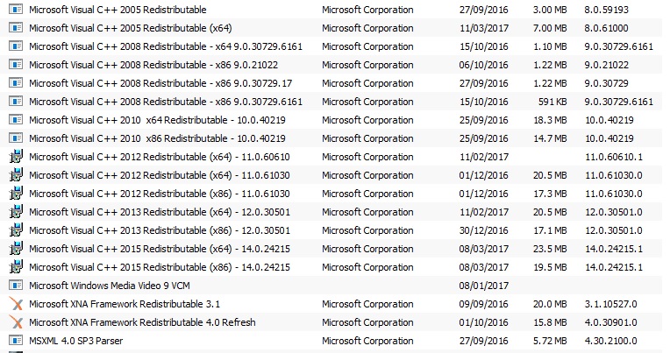This screenshot has width=670, height=353.
Task: Select Visual C++ 2008 Redistributable x64 9.0.30729.6161 entry
Action: click(166, 46)
